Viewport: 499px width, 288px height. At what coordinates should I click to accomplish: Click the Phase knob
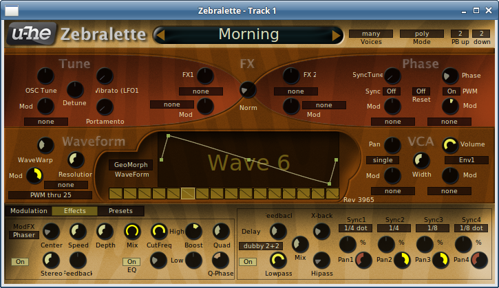(x=450, y=76)
